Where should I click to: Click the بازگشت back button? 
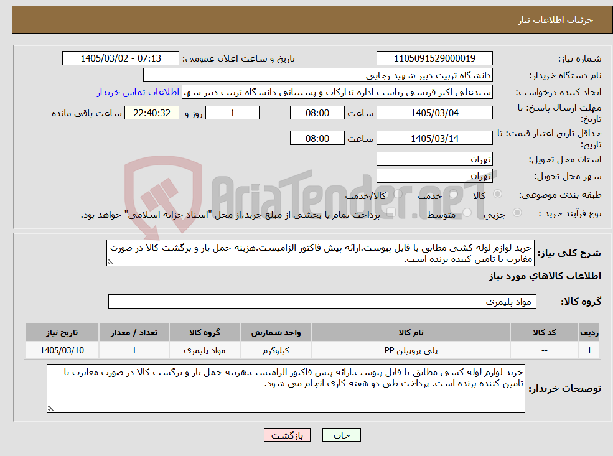287,435
